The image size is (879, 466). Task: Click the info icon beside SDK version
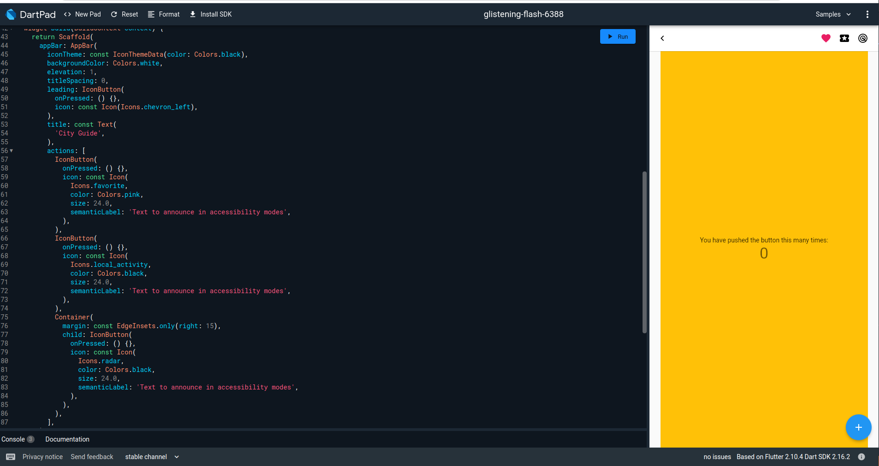861,457
